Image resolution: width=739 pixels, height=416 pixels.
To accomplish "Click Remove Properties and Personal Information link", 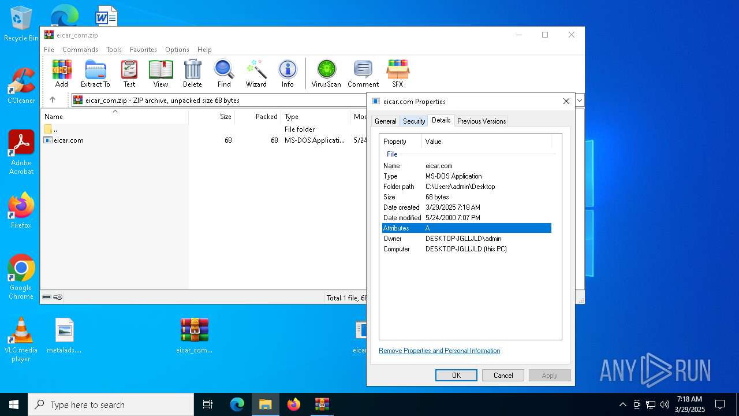I will point(439,351).
